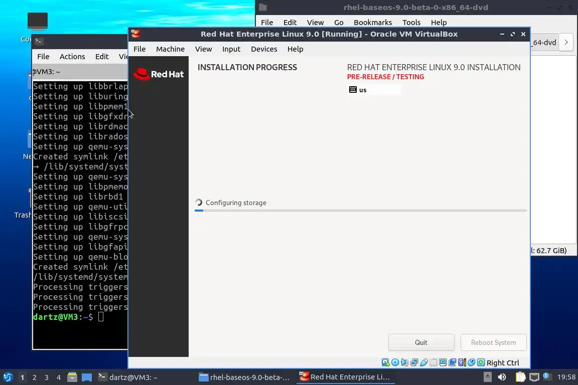
Task: Click the volume speaker tray icon
Action: (x=502, y=377)
